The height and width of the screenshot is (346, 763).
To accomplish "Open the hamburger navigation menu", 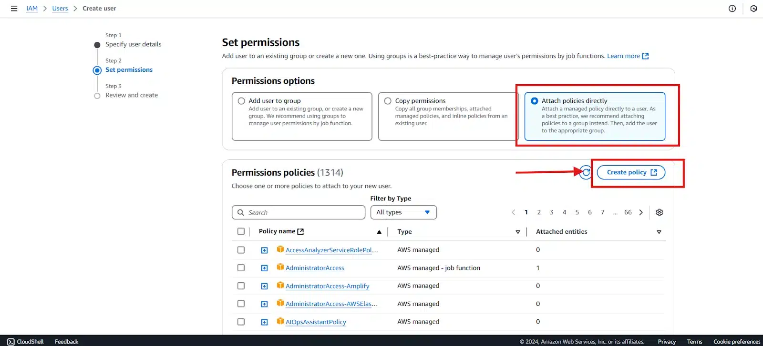I will (x=14, y=9).
